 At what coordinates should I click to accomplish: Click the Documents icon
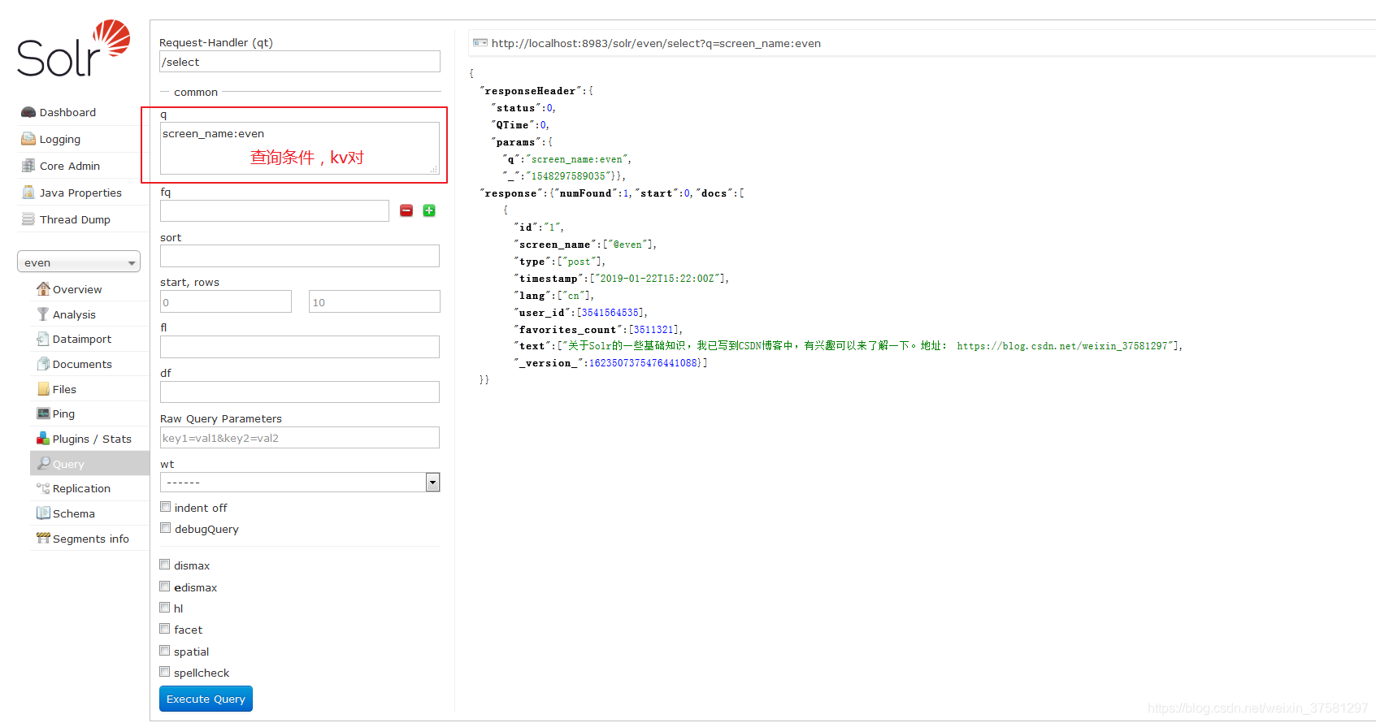pyautogui.click(x=43, y=364)
